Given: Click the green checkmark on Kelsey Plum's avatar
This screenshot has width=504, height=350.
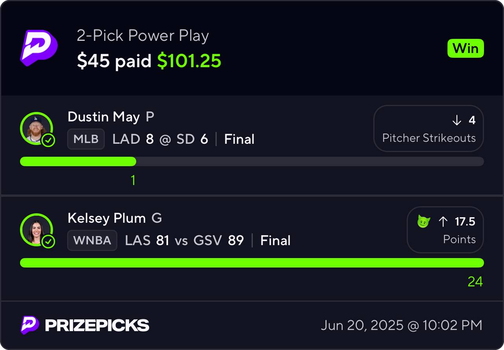Looking at the screenshot, I should point(48,242).
